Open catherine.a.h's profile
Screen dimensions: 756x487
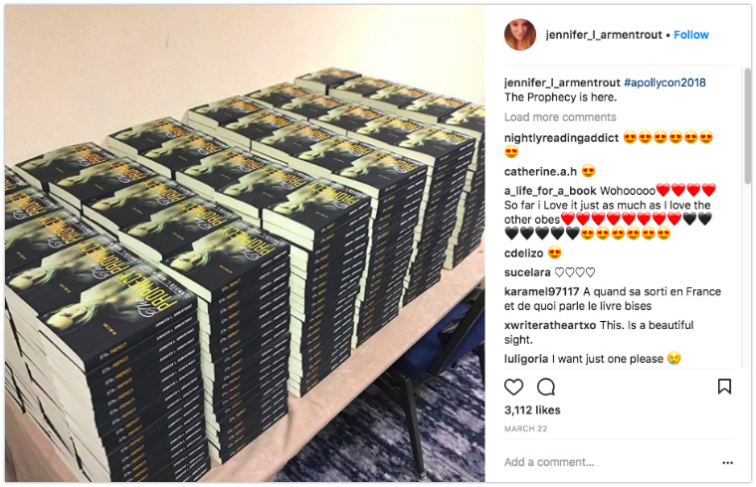540,172
